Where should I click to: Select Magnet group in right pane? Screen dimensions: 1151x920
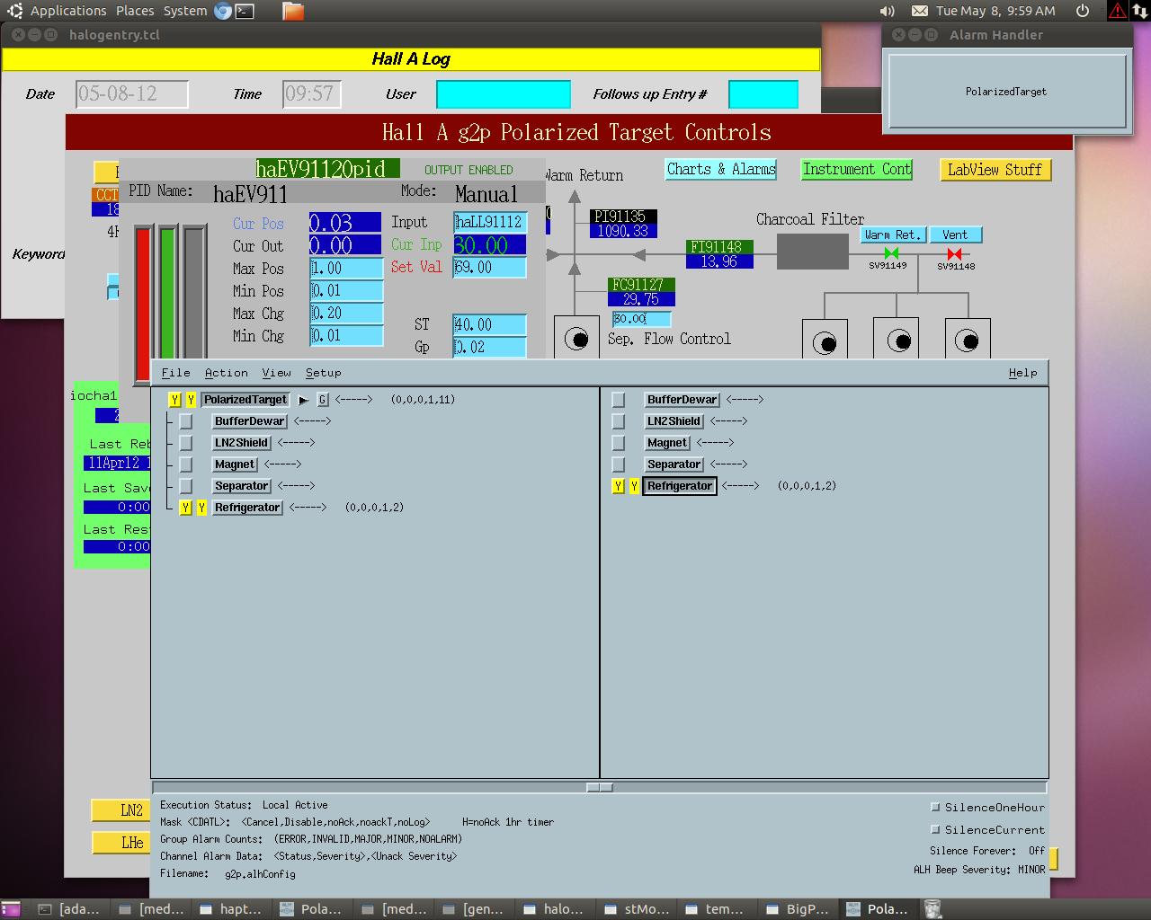(667, 443)
